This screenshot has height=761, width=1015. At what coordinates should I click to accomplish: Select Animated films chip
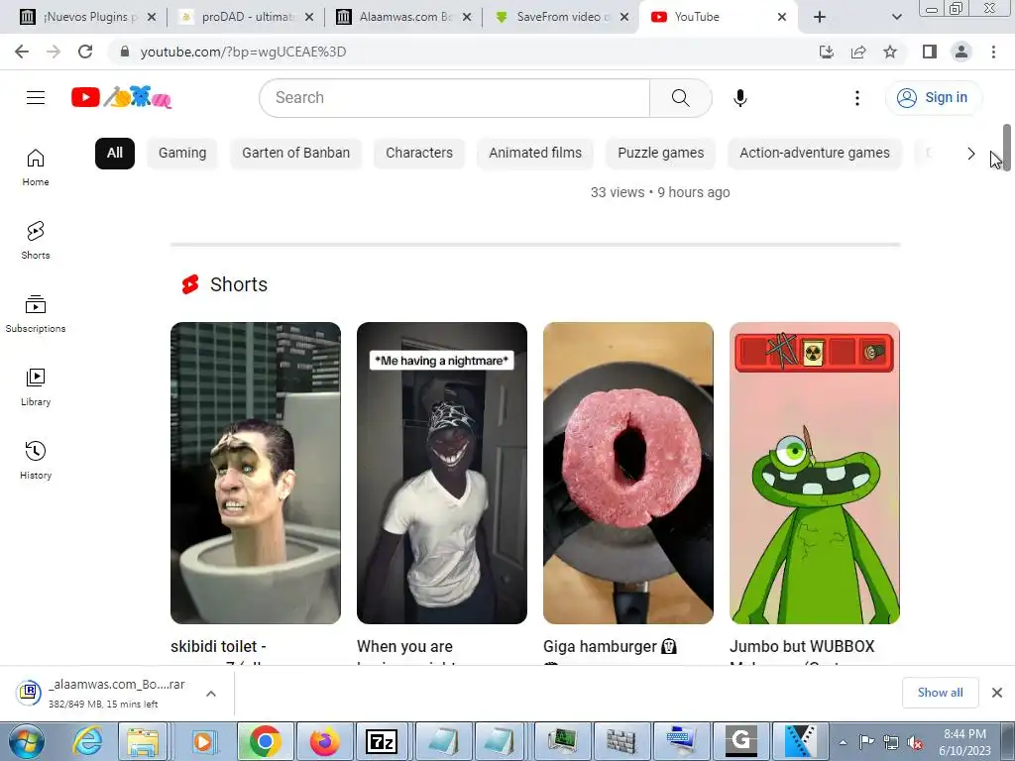coord(535,154)
